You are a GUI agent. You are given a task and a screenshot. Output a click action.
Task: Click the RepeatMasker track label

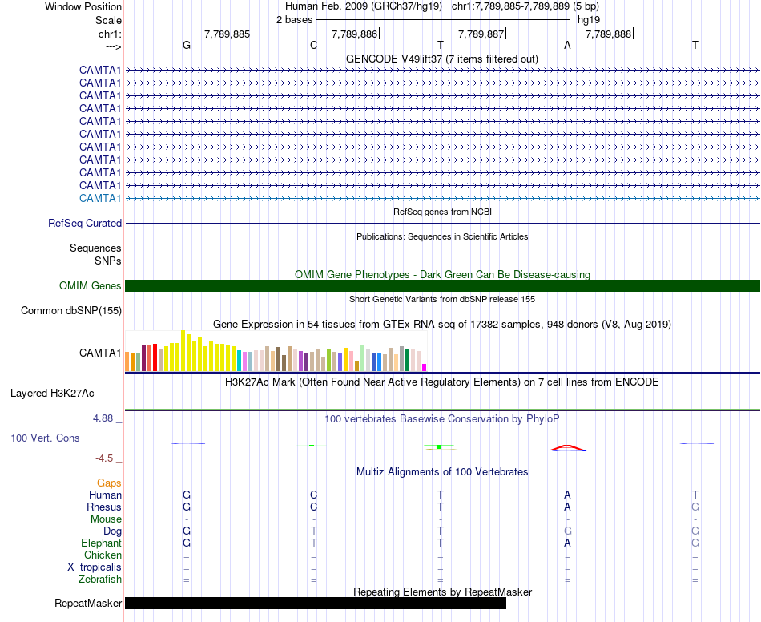tap(88, 603)
